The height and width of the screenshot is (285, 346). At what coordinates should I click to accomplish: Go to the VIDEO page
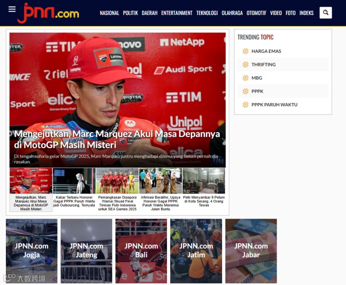click(276, 13)
